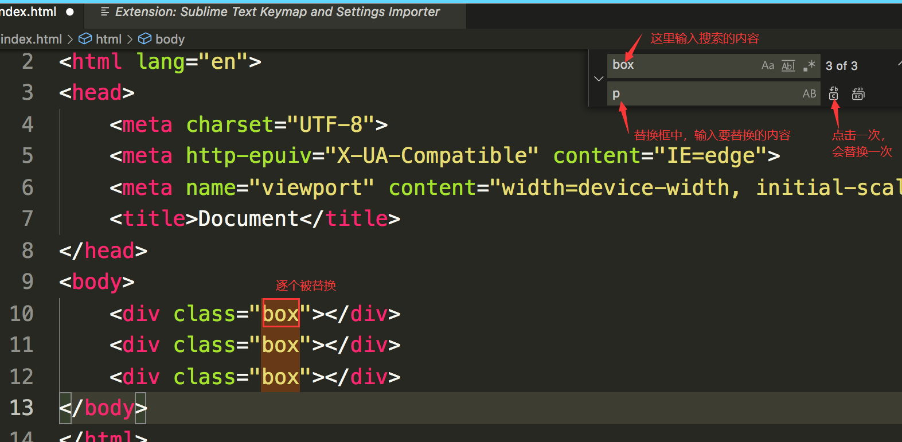Click the chevron between html and body breadcrumbs
This screenshot has height=442, width=902.
pyautogui.click(x=130, y=39)
